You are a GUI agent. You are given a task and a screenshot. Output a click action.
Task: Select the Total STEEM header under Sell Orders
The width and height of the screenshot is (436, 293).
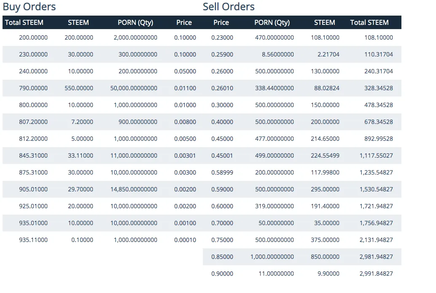[369, 22]
